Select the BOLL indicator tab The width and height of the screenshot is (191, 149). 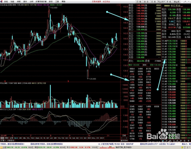point(93,138)
